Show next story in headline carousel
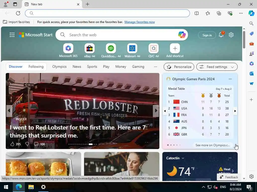 pos(156,111)
